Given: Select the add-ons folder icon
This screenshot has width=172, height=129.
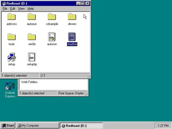Looking at the screenshot, I should pyautogui.click(x=12, y=17).
